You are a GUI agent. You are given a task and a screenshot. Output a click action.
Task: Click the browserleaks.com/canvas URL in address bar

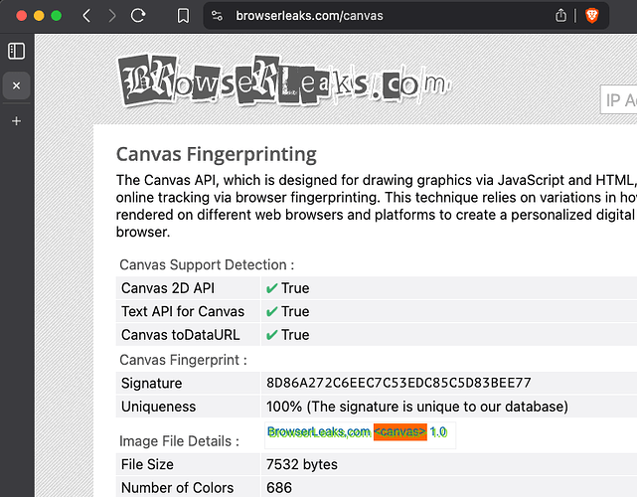pos(309,16)
